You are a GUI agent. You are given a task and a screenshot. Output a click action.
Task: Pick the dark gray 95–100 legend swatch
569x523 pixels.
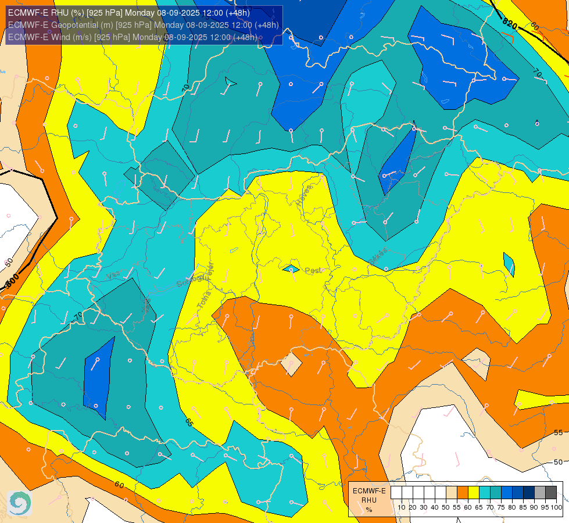(x=551, y=493)
